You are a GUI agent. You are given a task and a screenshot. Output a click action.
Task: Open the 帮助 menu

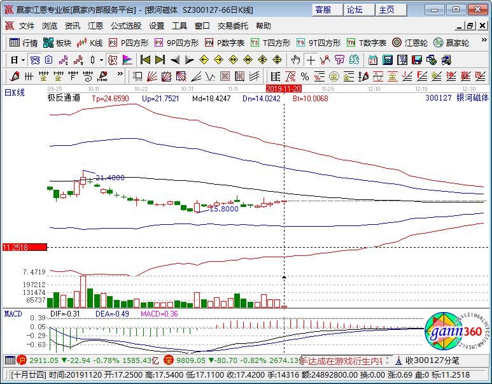coord(264,25)
